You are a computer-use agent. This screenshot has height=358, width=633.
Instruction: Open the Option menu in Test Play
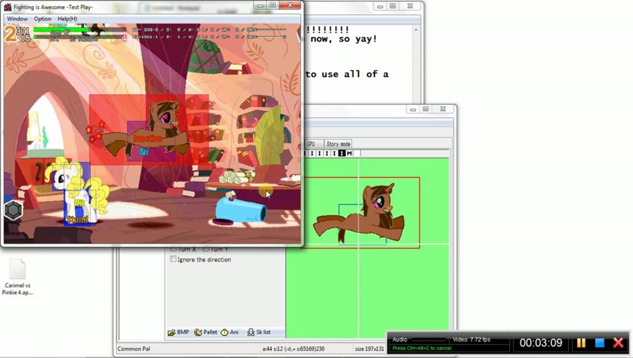click(x=42, y=19)
